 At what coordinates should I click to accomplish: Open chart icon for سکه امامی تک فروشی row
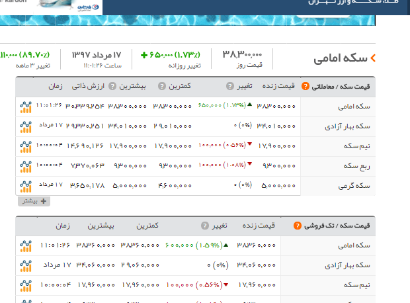(26, 246)
